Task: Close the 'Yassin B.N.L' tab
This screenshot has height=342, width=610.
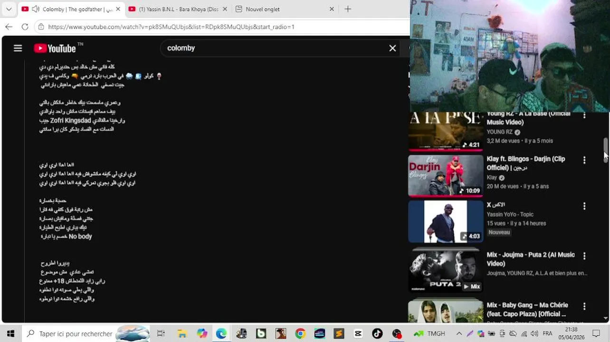Action: coord(225,9)
